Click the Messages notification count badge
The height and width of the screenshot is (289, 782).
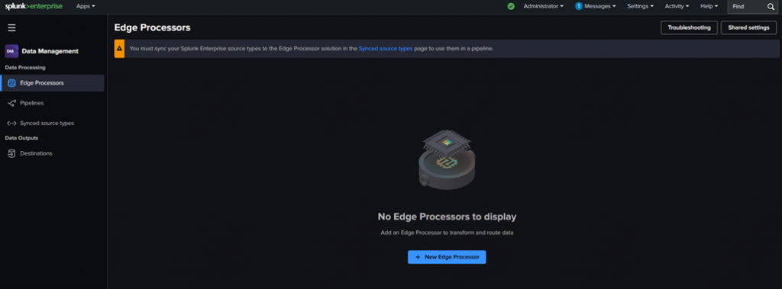(579, 6)
